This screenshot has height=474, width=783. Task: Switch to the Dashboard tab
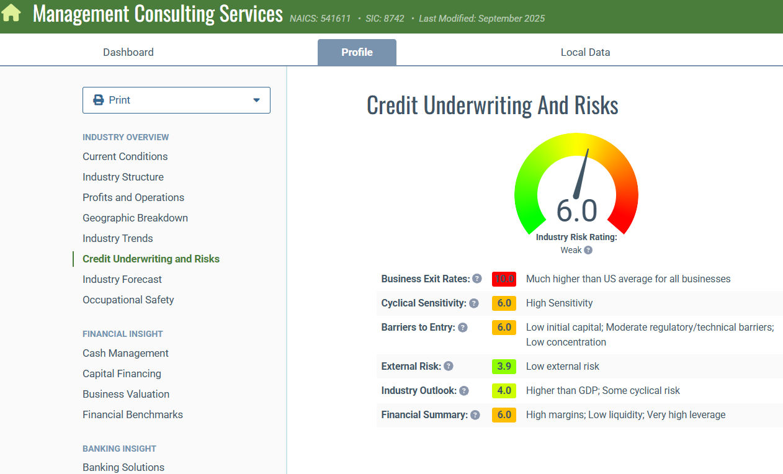click(x=128, y=52)
